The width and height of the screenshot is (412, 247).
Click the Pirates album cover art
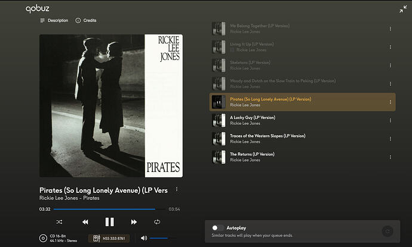point(111,106)
